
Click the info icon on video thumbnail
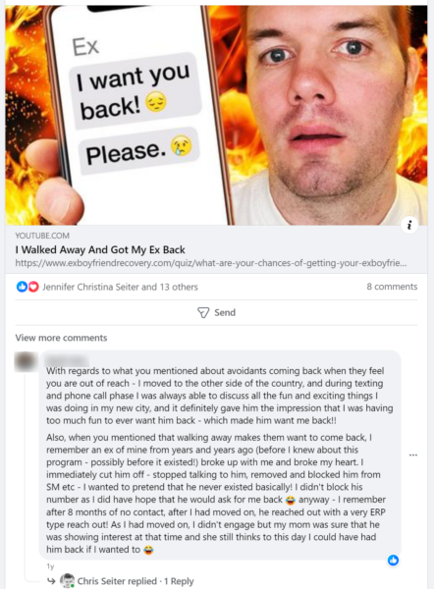[x=409, y=225]
